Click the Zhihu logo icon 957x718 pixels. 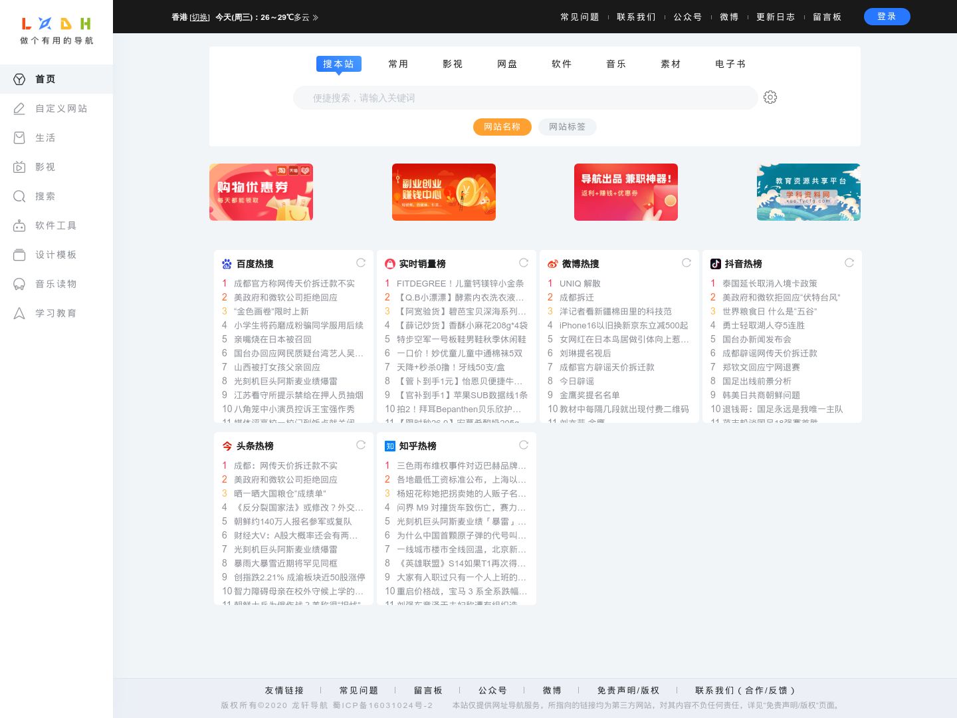click(x=390, y=446)
